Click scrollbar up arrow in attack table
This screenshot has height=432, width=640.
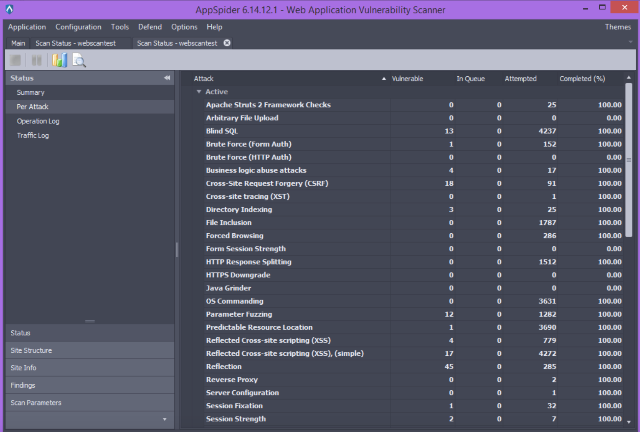coord(629,77)
